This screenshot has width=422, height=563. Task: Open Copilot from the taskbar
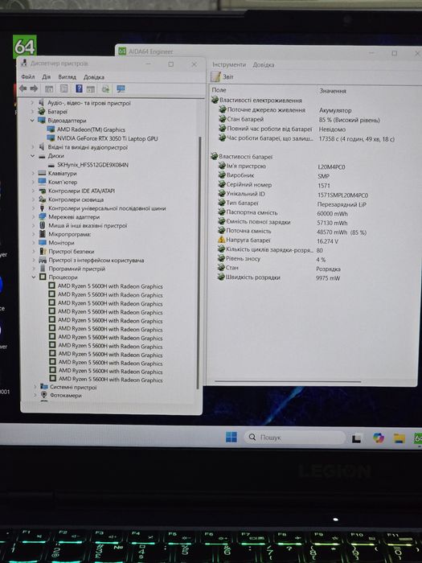point(379,438)
